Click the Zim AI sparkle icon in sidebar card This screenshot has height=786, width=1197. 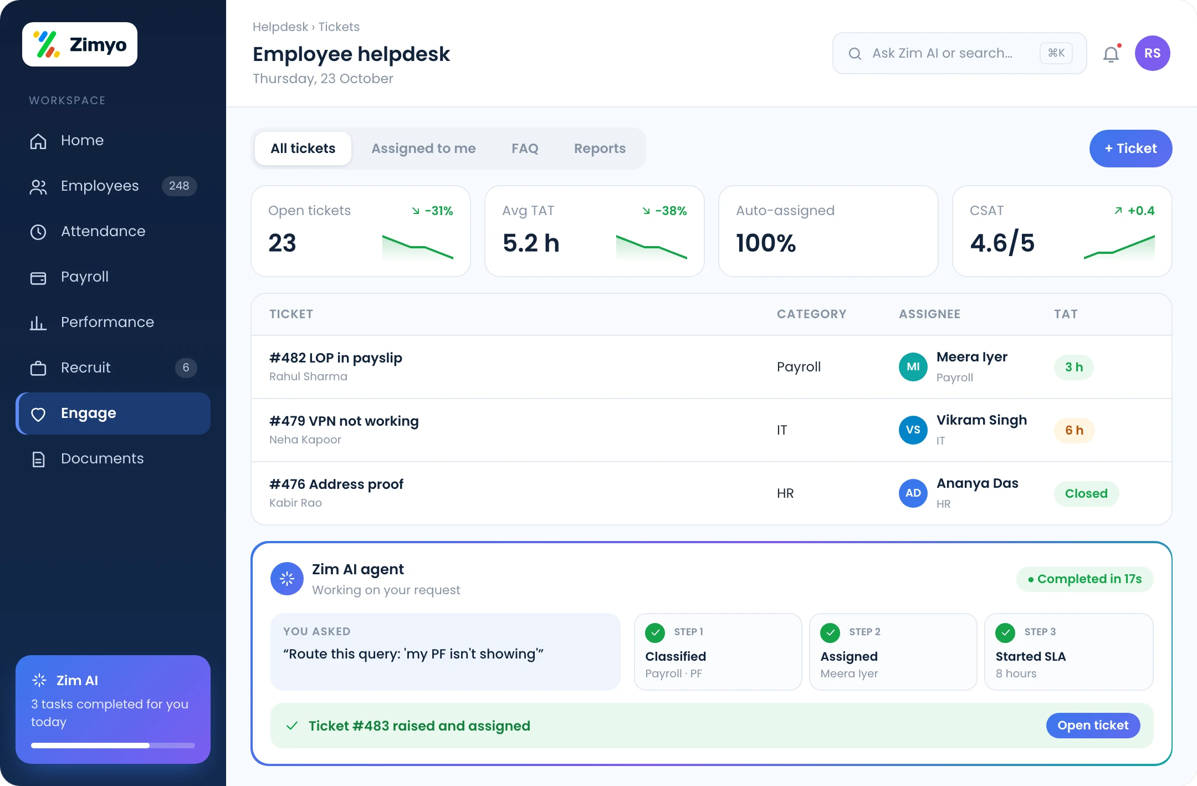tap(39, 680)
